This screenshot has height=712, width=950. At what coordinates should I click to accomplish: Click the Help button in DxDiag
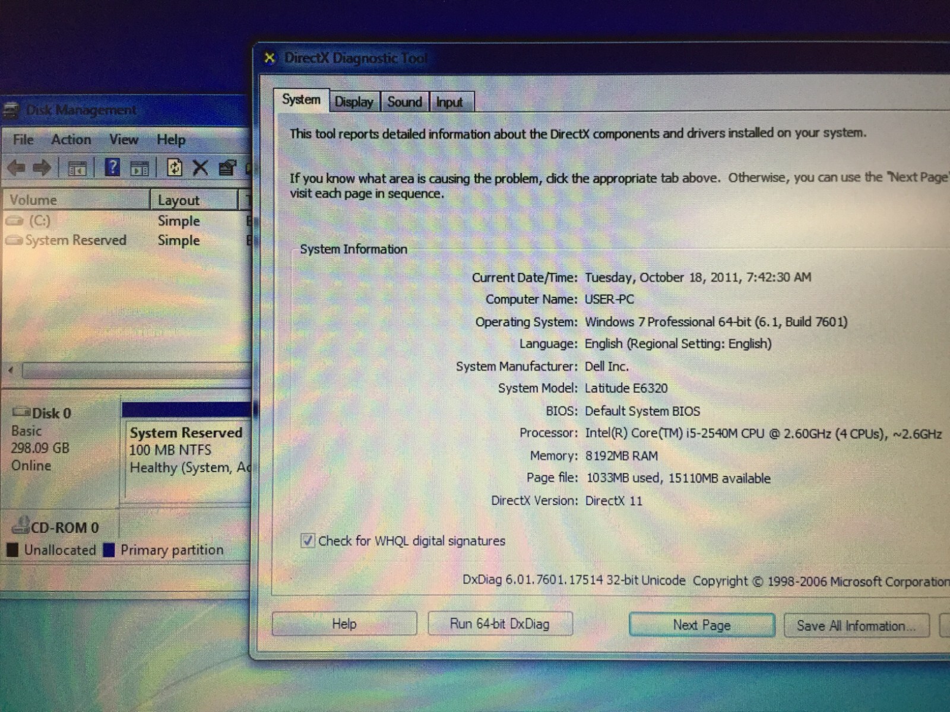344,624
